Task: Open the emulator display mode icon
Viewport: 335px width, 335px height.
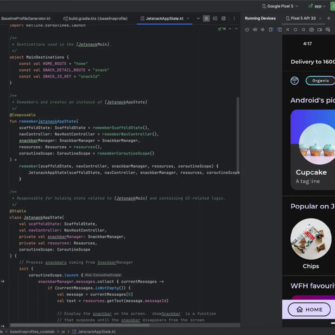Action: tap(328, 30)
